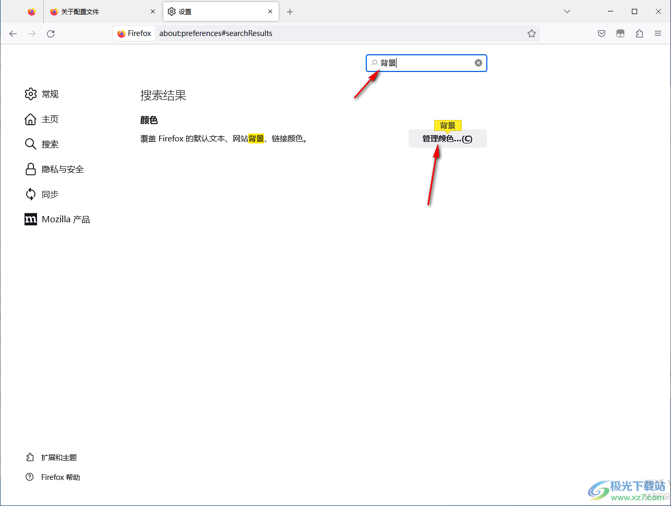Open the extensions puzzle icon
671x506 pixels.
[639, 33]
